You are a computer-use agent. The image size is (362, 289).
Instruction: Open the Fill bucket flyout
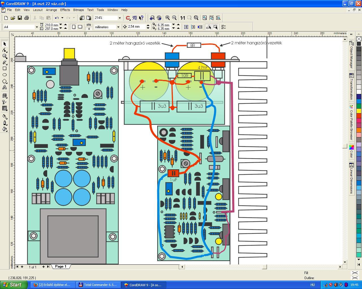click(x=5, y=129)
